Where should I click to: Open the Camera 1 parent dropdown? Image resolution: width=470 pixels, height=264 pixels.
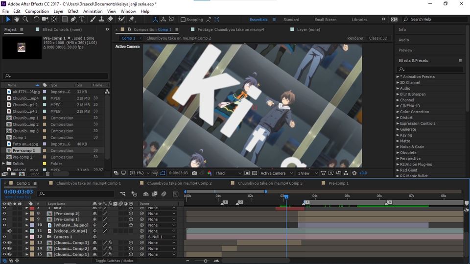pyautogui.click(x=162, y=237)
